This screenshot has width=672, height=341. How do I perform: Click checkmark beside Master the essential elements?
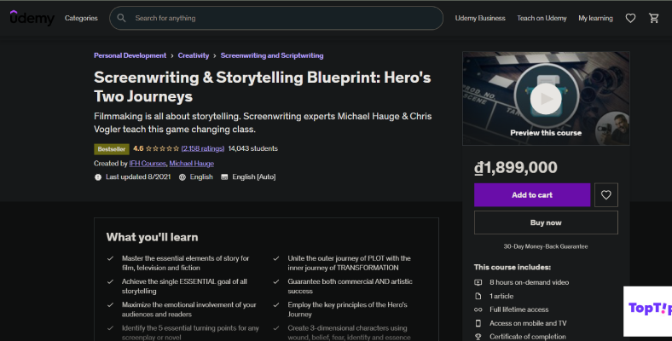click(110, 258)
